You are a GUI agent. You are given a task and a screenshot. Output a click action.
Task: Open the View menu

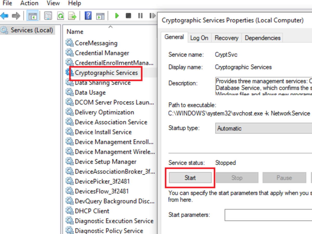click(53, 3)
